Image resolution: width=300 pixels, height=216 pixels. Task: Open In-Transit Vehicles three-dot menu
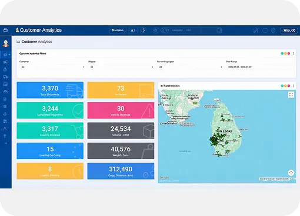click(294, 86)
